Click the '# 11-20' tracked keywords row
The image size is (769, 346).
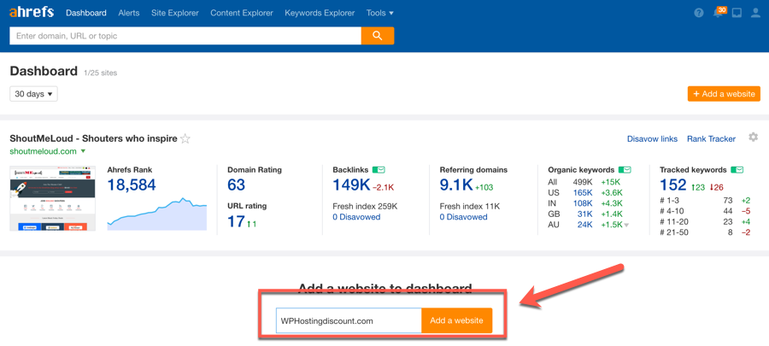click(x=705, y=221)
